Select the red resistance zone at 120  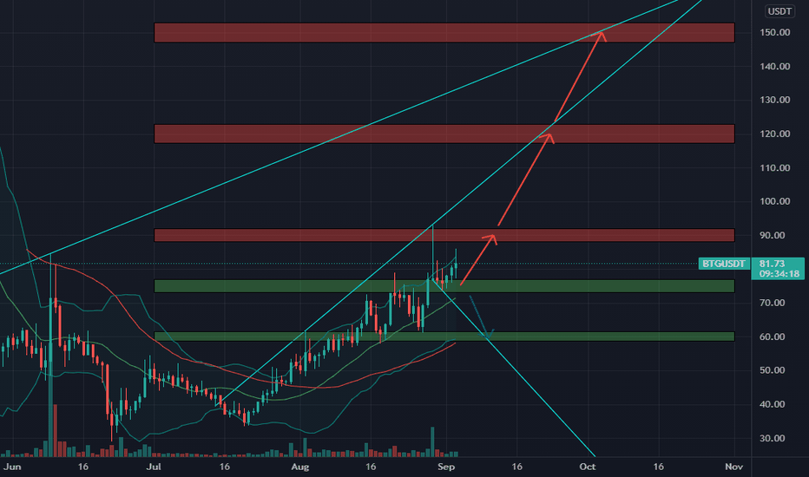pos(444,134)
